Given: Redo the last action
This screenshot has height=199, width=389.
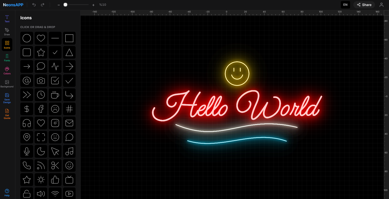Looking at the screenshot, I should [x=43, y=5].
